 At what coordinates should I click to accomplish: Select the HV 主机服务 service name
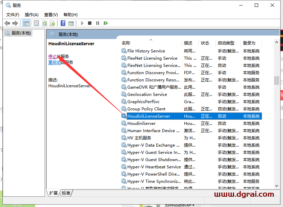click(x=139, y=138)
